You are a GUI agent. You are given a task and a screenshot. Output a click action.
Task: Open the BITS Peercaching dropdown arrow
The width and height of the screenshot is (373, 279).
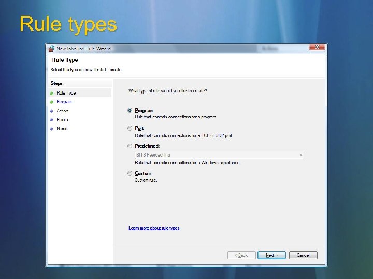[x=300, y=155]
